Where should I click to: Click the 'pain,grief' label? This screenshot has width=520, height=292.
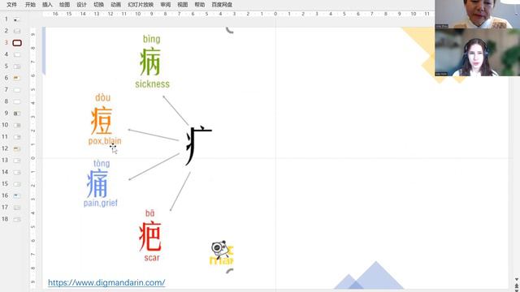coord(101,203)
